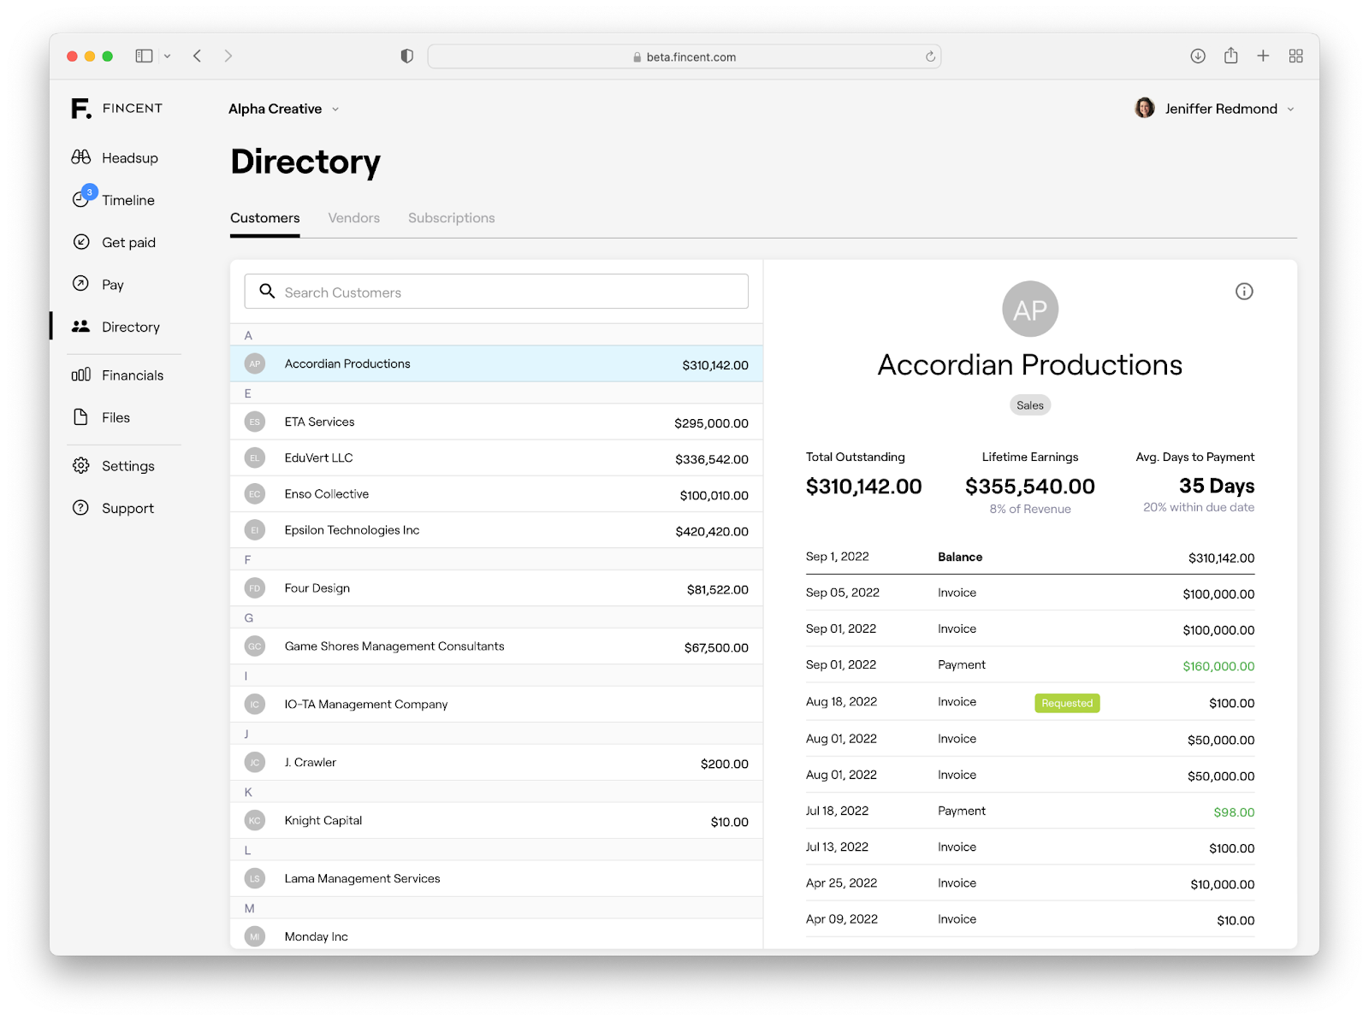
Task: Select the Accordian Productions customer row
Action: pos(496,363)
